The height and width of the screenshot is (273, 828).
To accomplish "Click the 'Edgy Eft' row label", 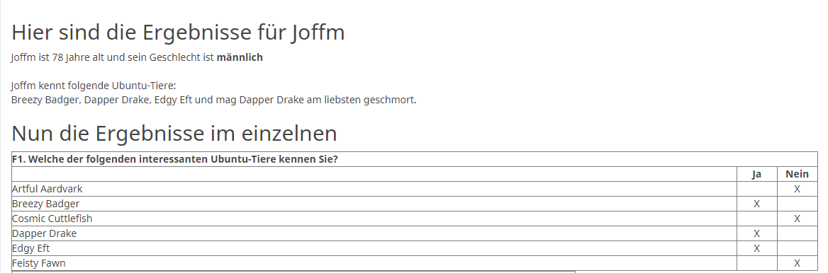I will [31, 248].
